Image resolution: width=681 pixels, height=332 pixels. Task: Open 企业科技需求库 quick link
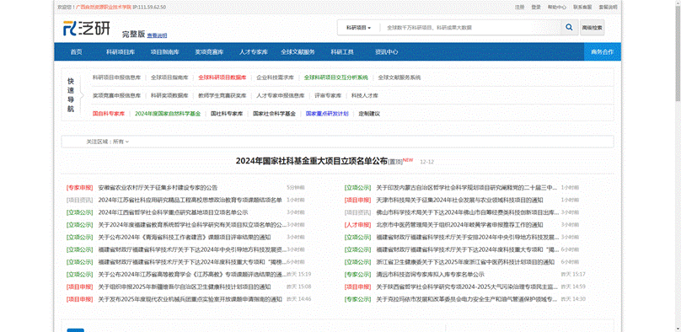(x=275, y=78)
